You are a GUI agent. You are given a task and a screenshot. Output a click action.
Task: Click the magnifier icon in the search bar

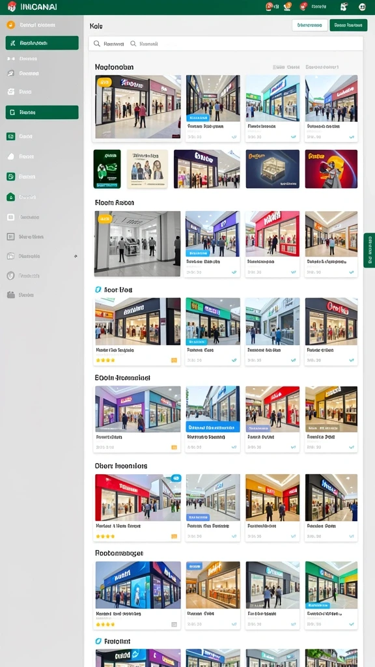point(97,44)
